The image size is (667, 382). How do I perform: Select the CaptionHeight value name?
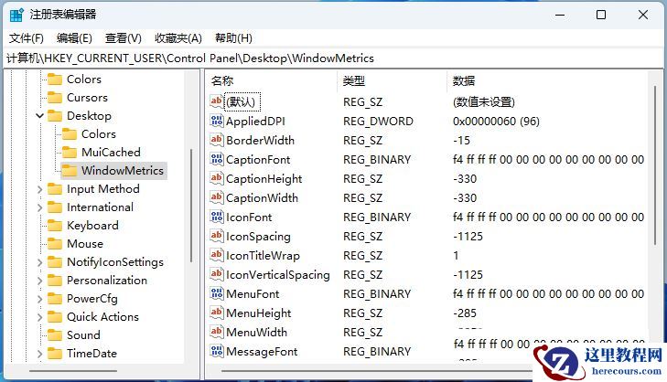click(x=264, y=179)
